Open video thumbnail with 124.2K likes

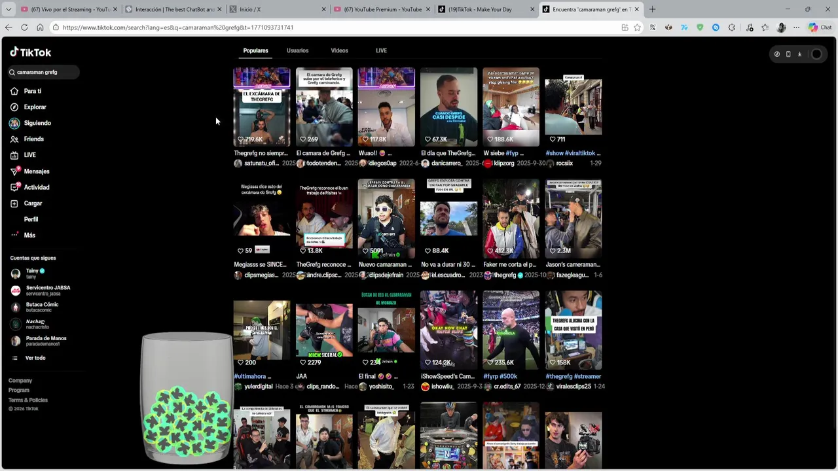[448, 330]
